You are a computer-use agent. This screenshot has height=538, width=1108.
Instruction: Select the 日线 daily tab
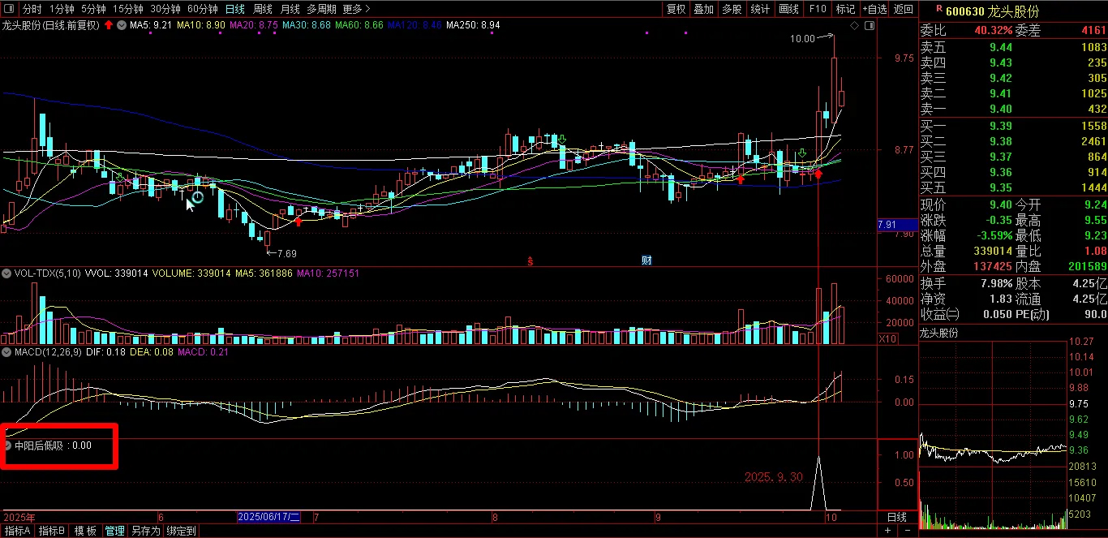(235, 9)
